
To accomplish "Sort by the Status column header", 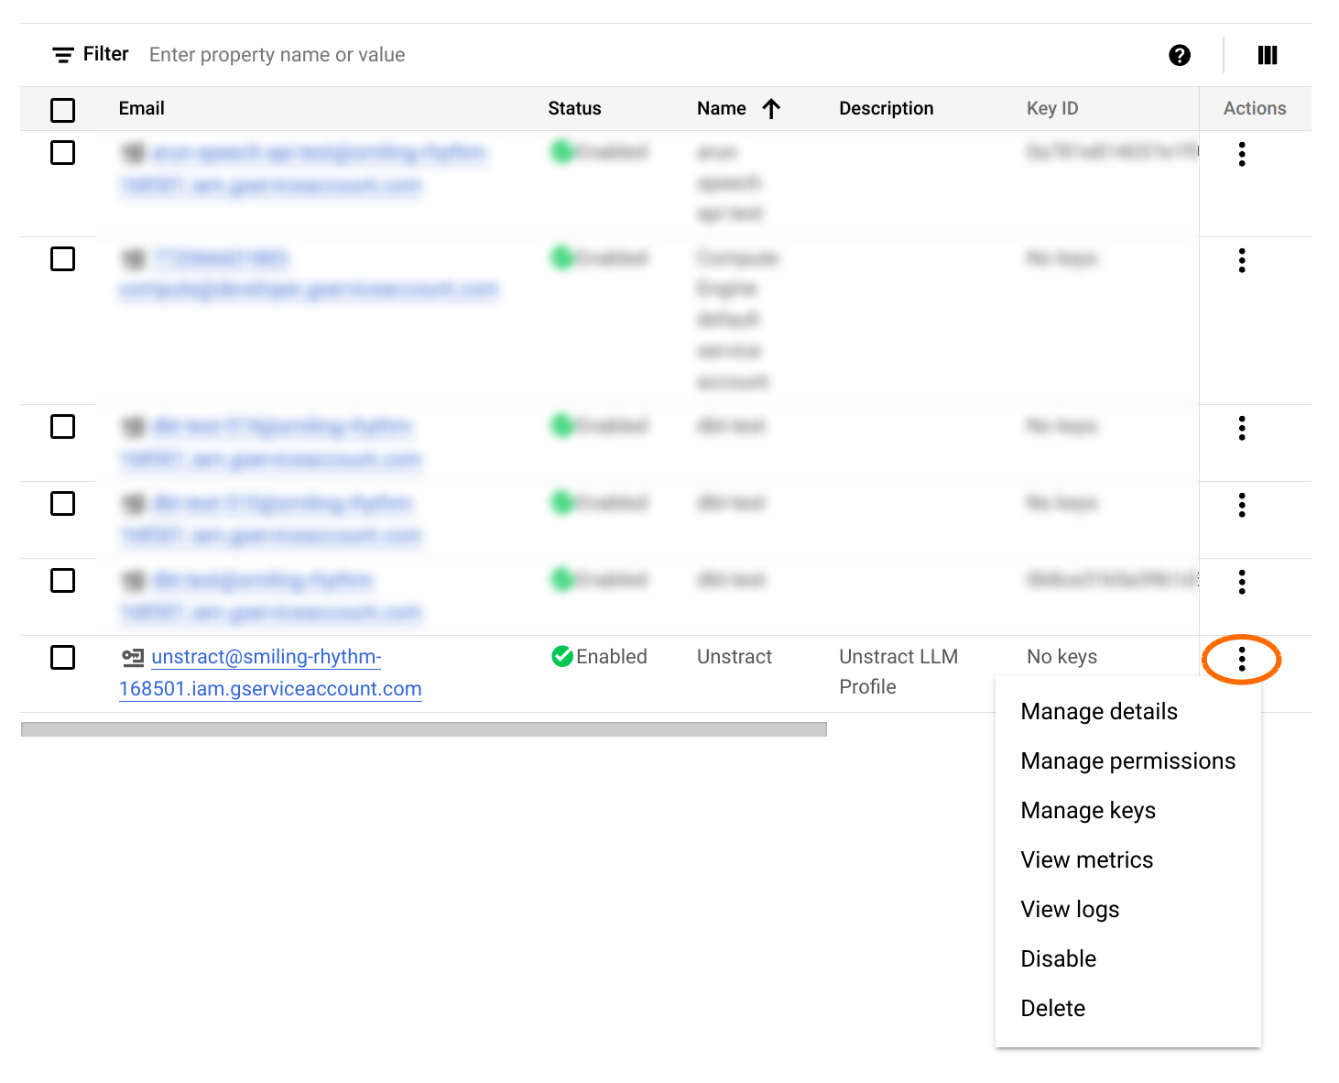I will [x=574, y=108].
